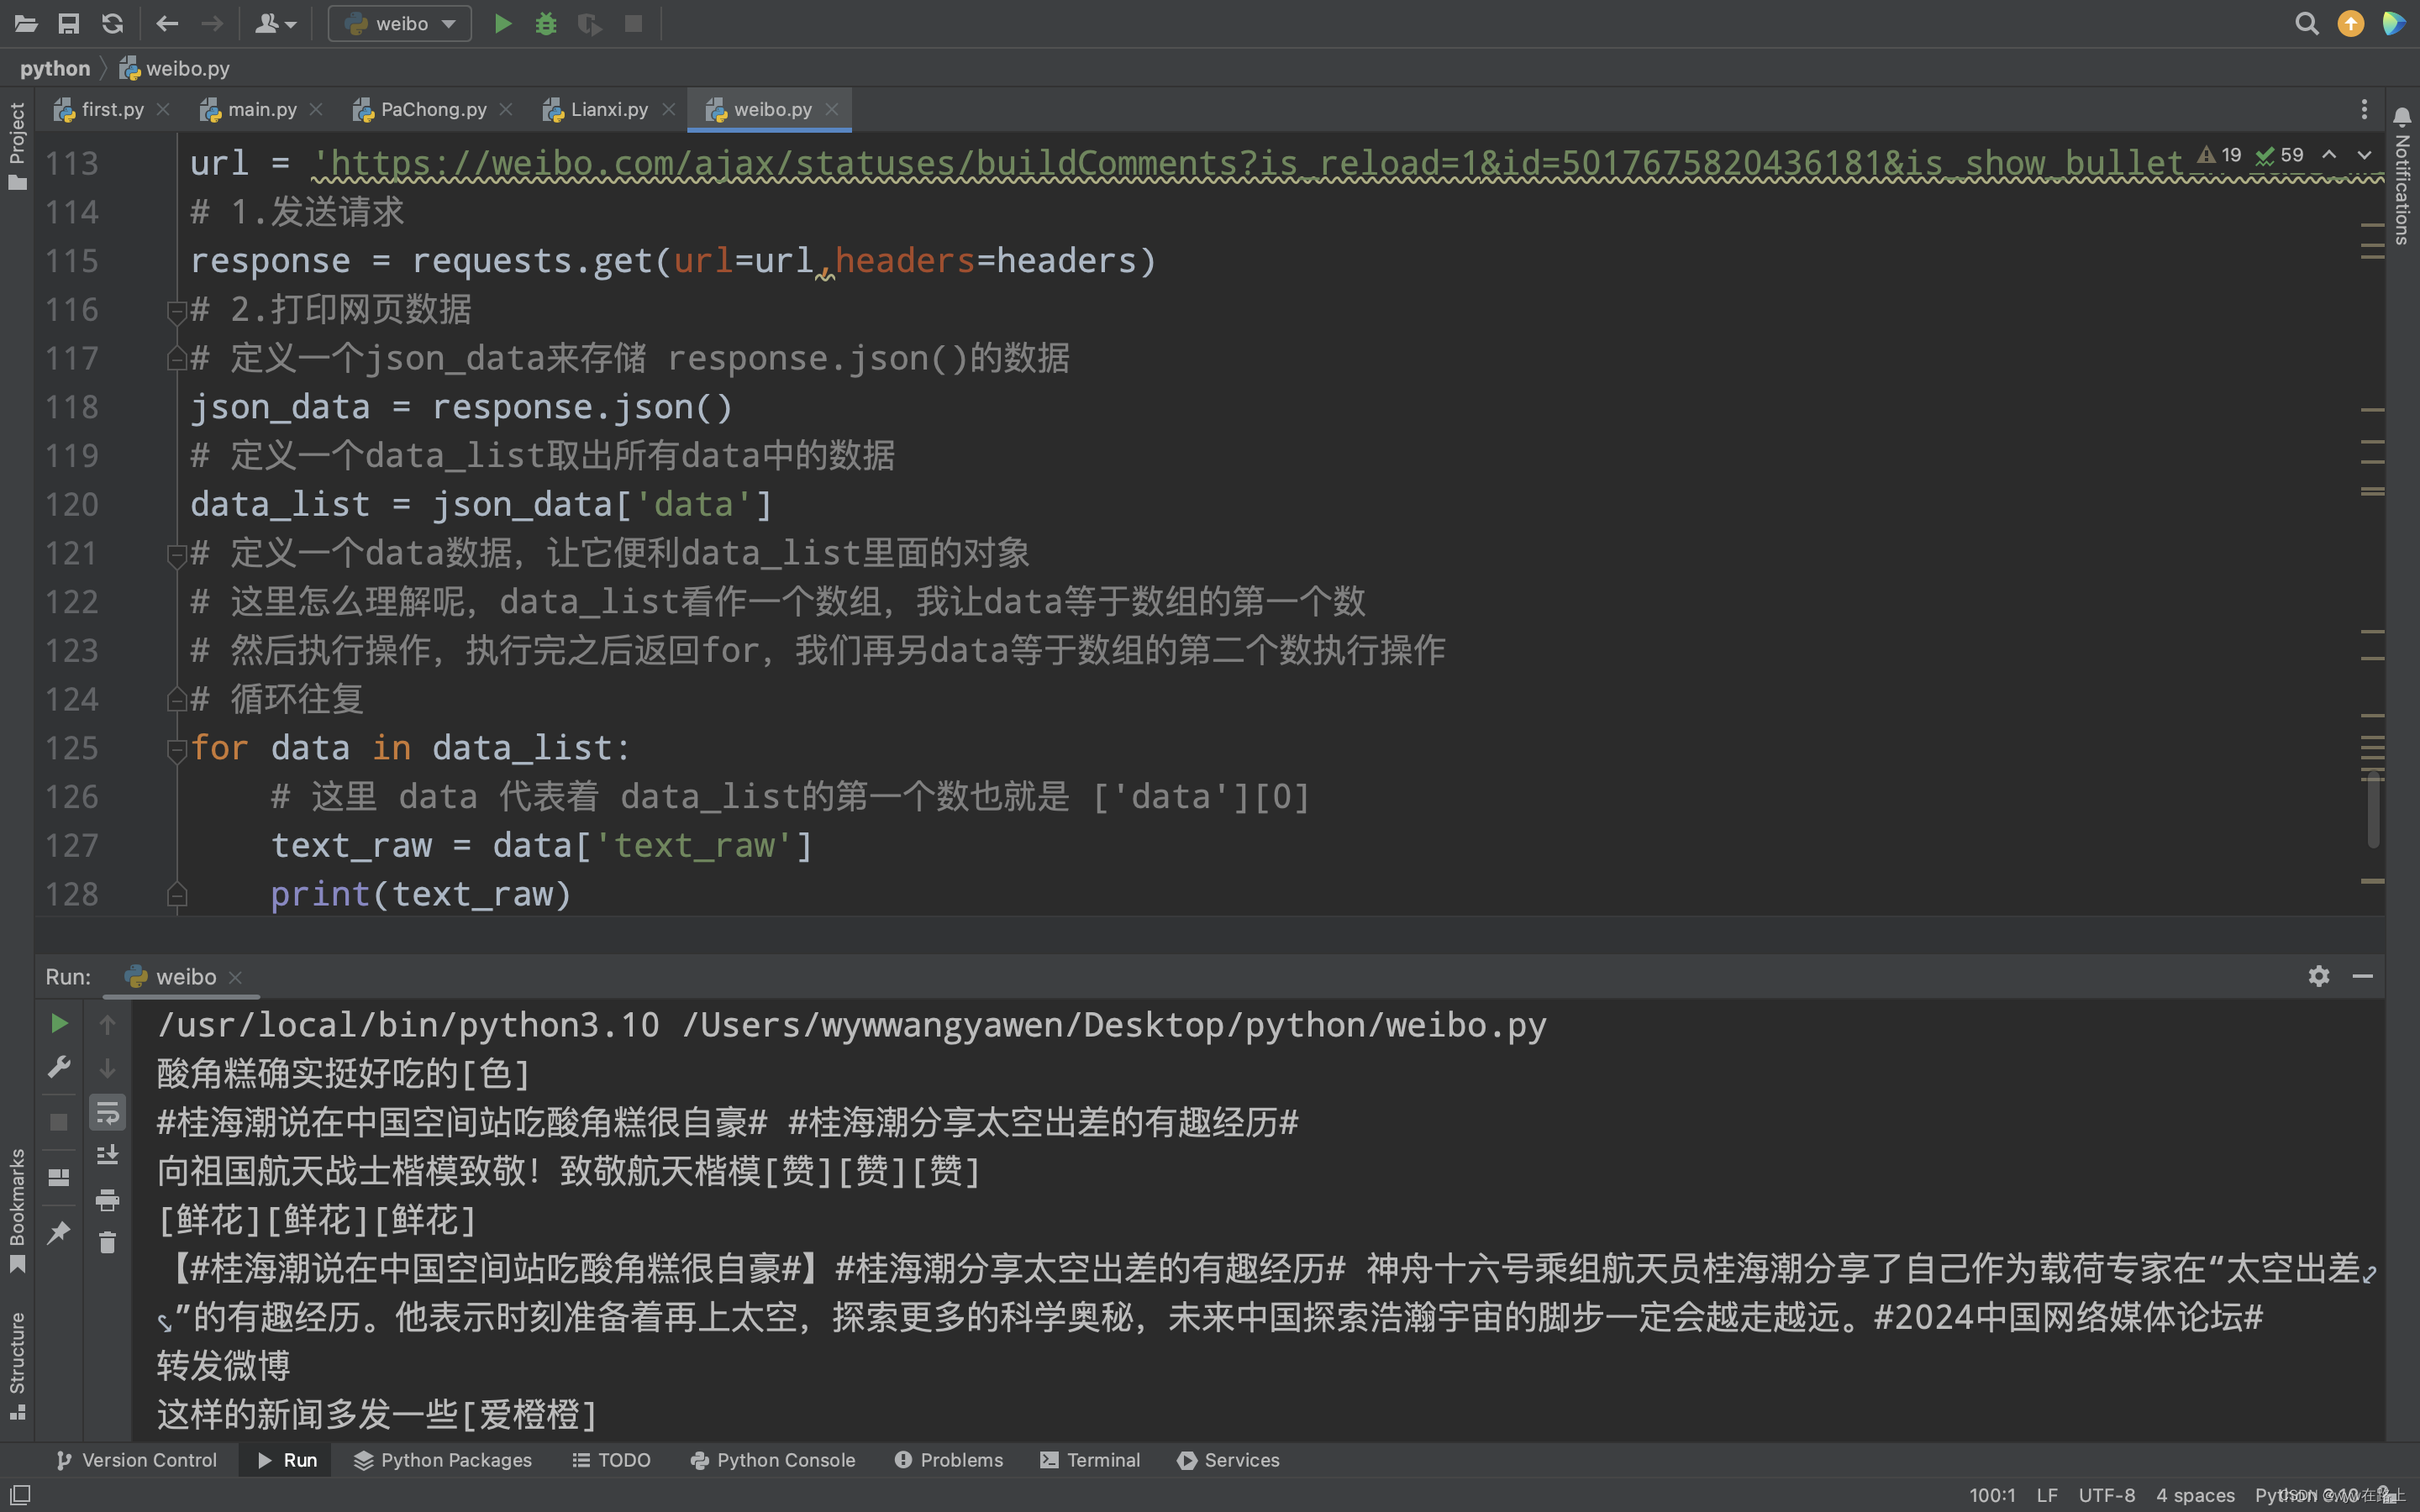Clear all console output trash icon
This screenshot has width=2420, height=1512.
(107, 1242)
